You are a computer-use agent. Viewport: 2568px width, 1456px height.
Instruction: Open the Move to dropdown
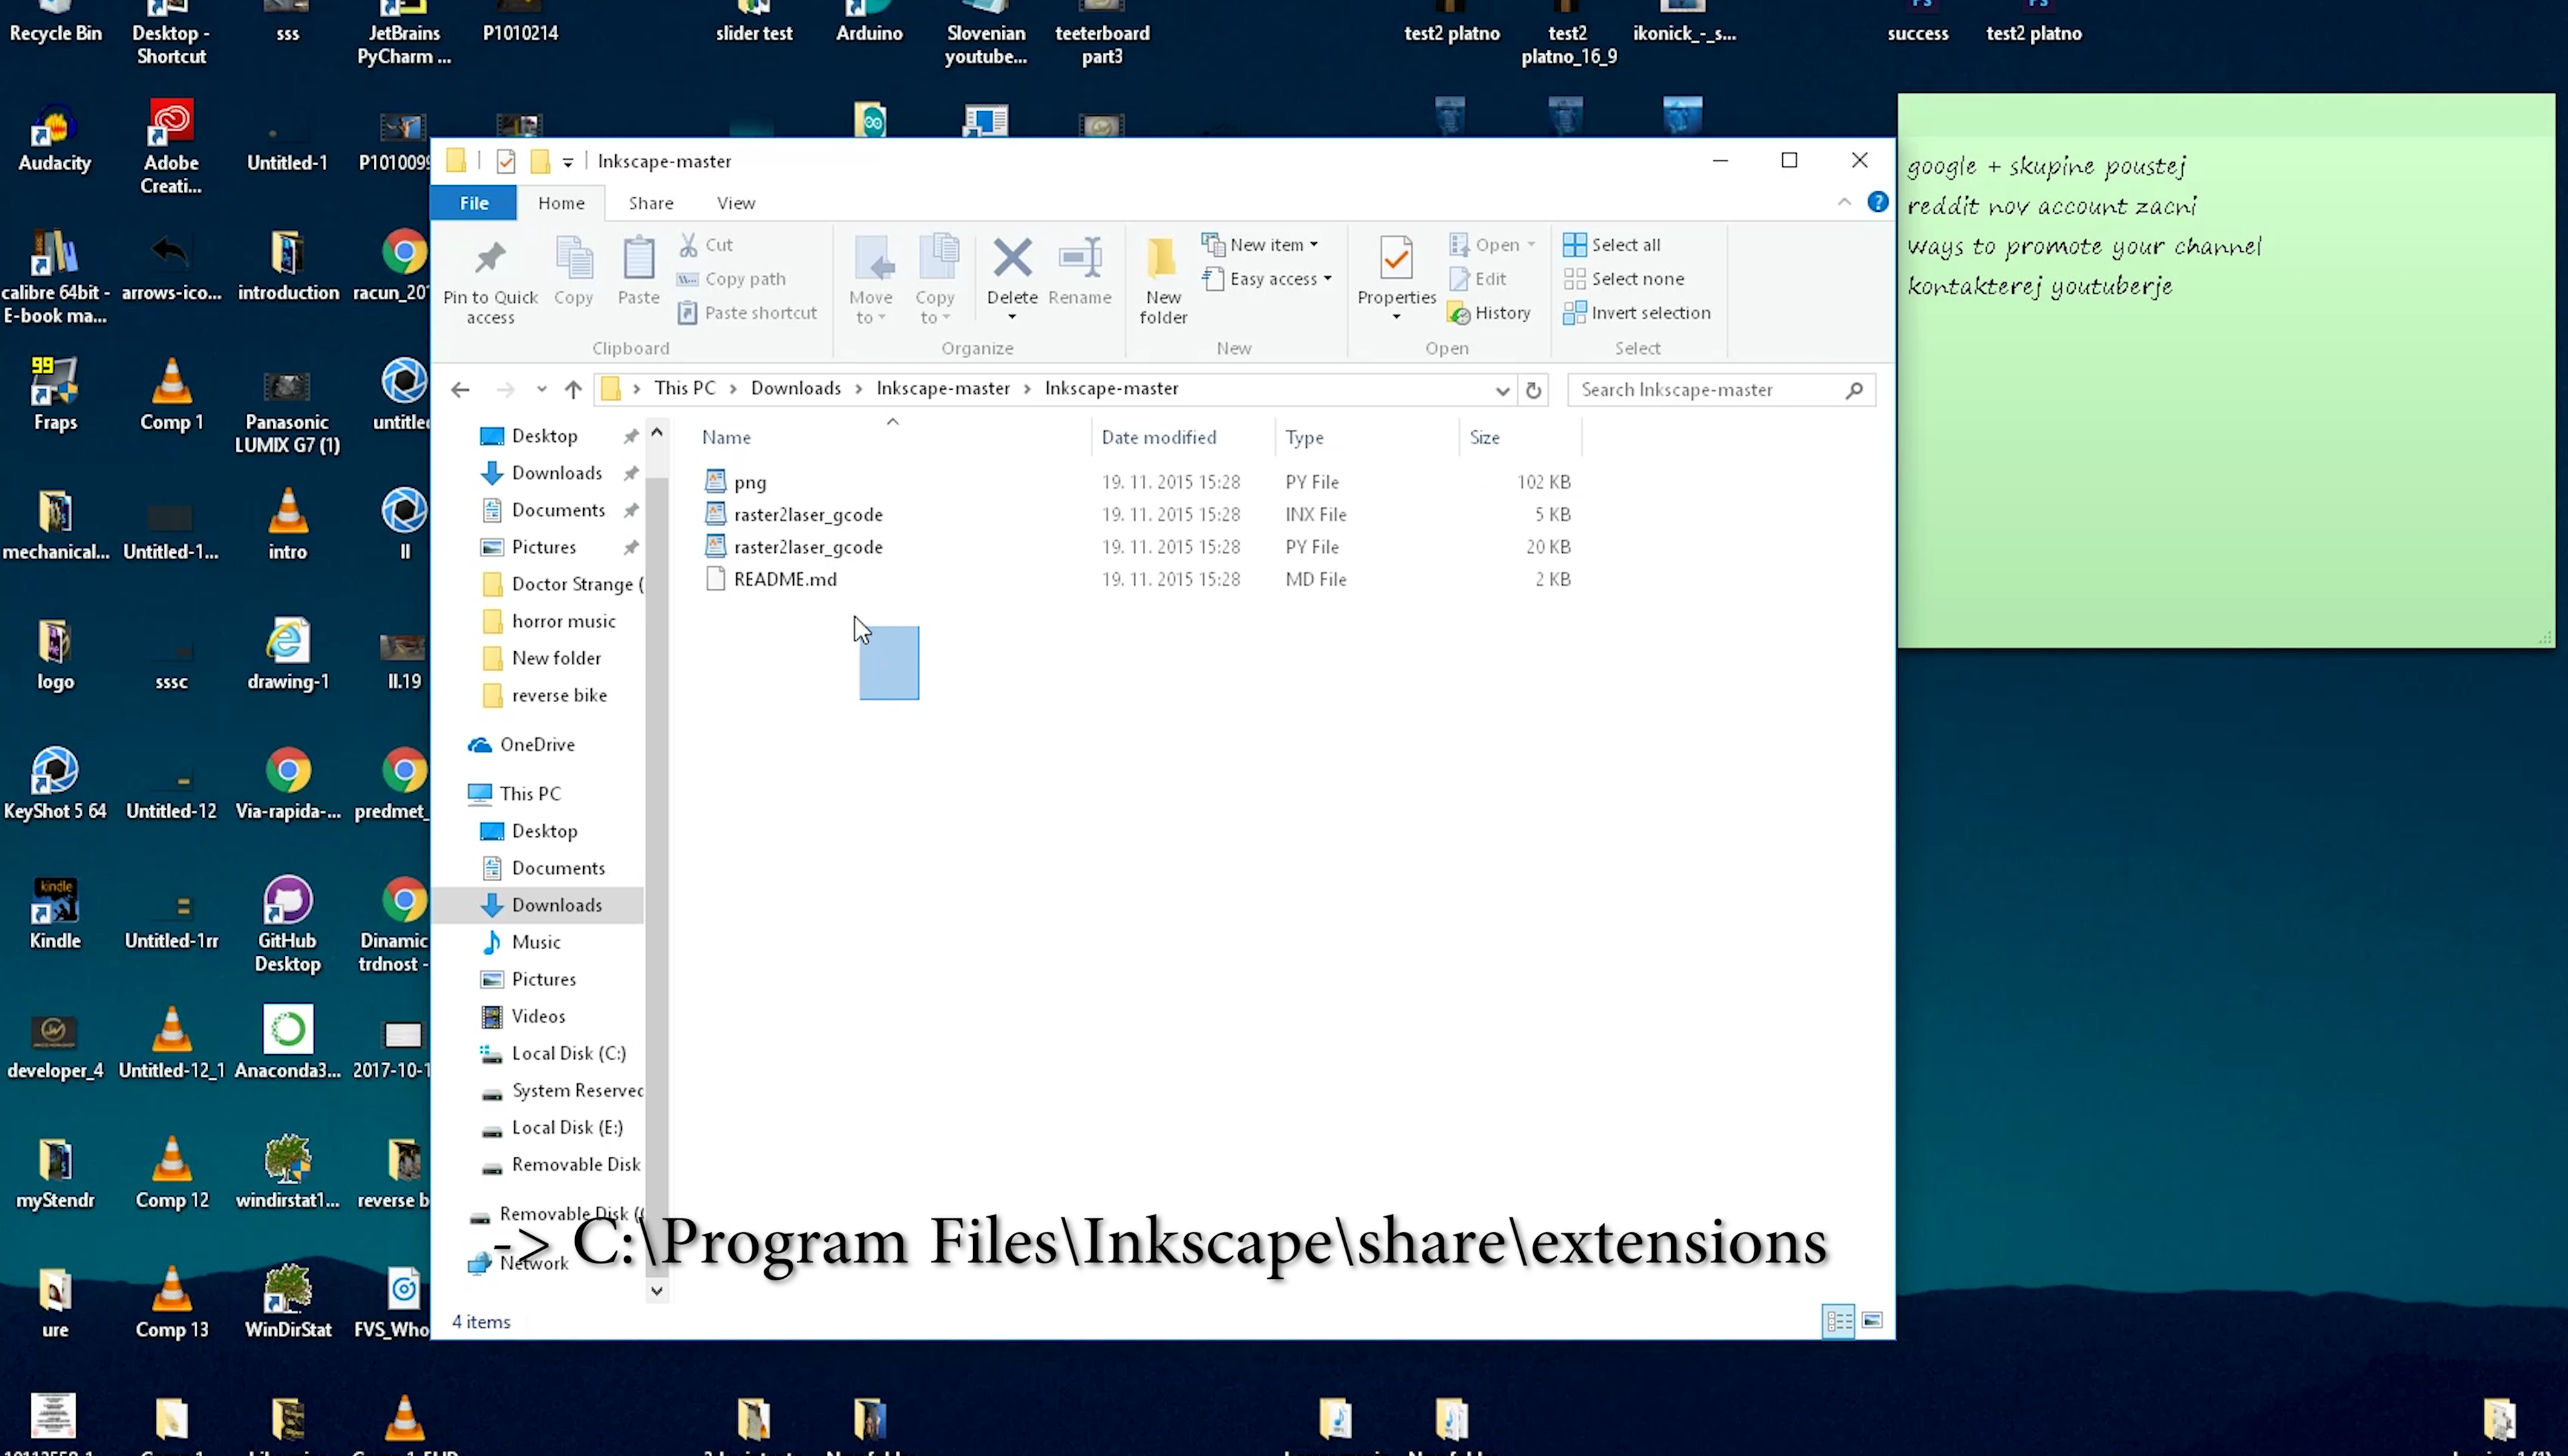tap(870, 281)
